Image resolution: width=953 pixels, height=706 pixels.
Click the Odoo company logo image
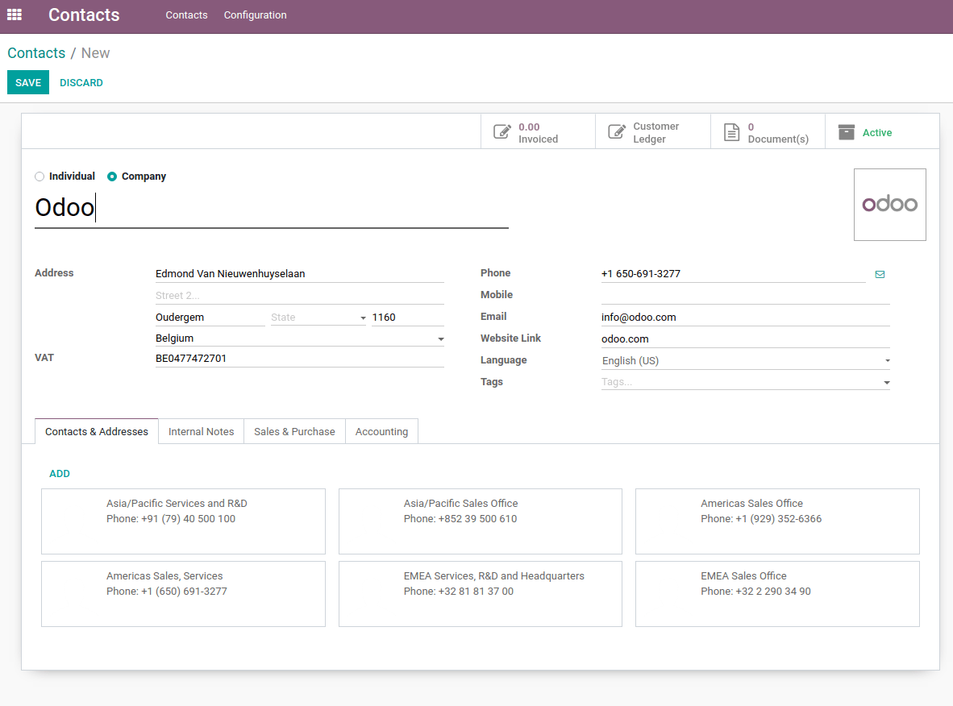coord(889,204)
